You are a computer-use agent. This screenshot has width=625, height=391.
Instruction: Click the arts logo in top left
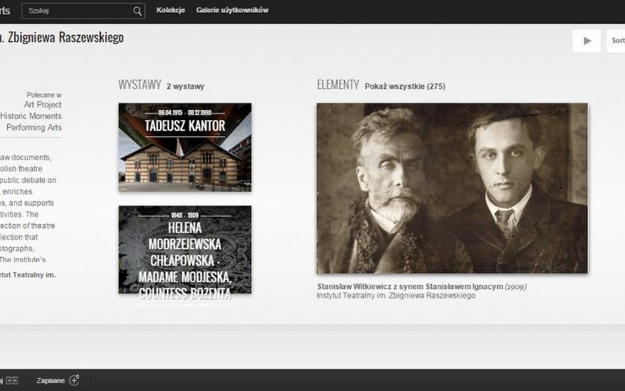click(6, 10)
